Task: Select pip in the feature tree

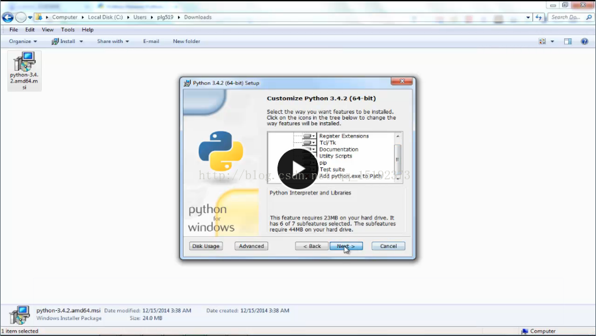Action: [x=323, y=163]
